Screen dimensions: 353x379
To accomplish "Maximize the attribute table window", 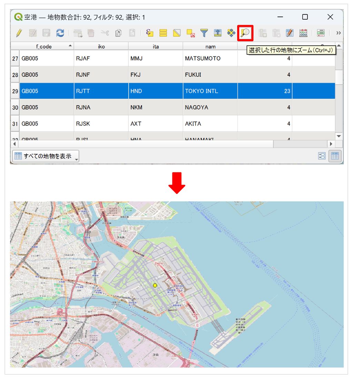I will [x=305, y=17].
